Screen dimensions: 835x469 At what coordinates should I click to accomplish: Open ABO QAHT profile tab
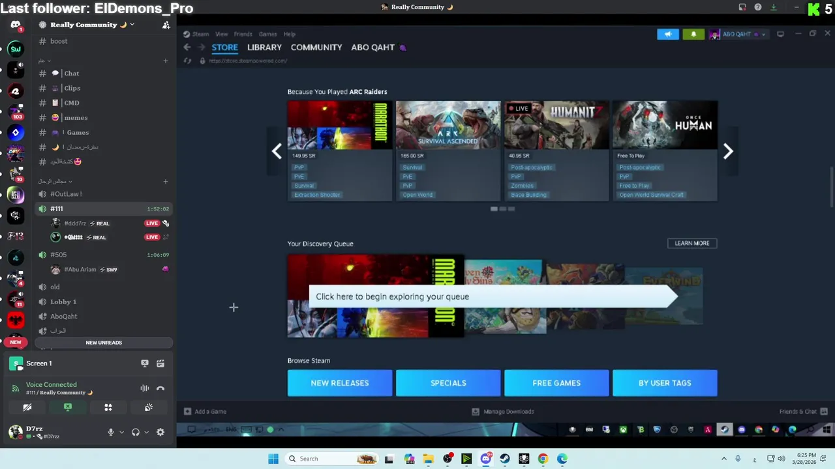(x=372, y=48)
